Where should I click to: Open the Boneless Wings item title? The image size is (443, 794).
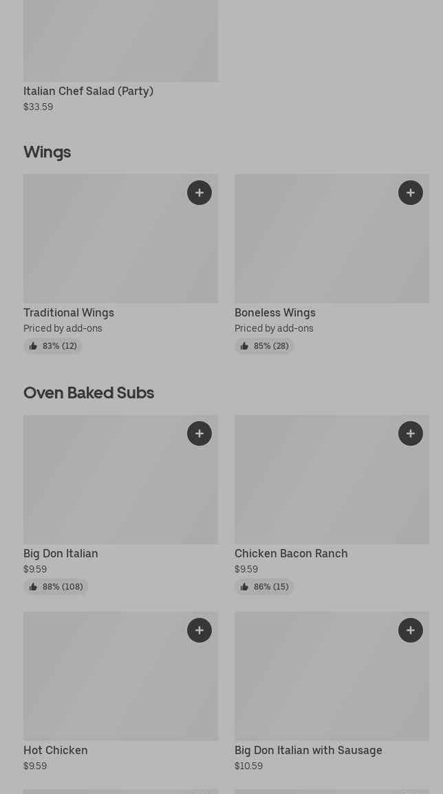click(x=275, y=313)
